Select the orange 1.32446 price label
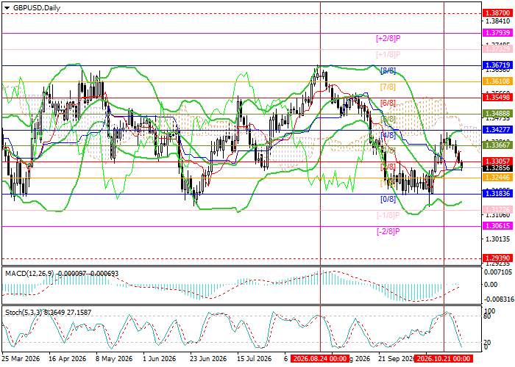515x367 pixels. coord(497,178)
